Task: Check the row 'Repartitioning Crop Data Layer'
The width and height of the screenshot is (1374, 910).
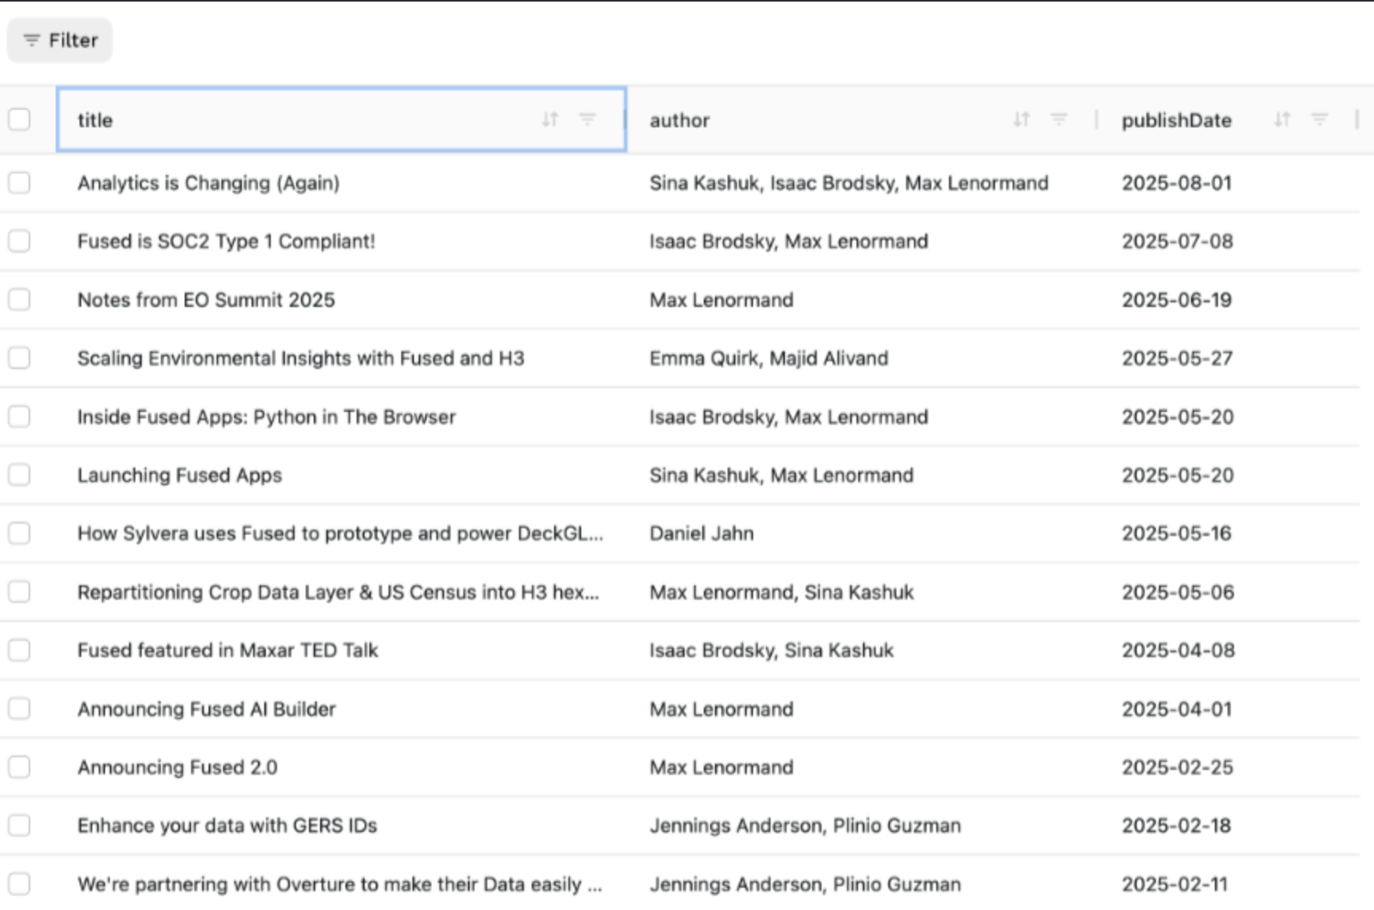Action: pyautogui.click(x=19, y=592)
